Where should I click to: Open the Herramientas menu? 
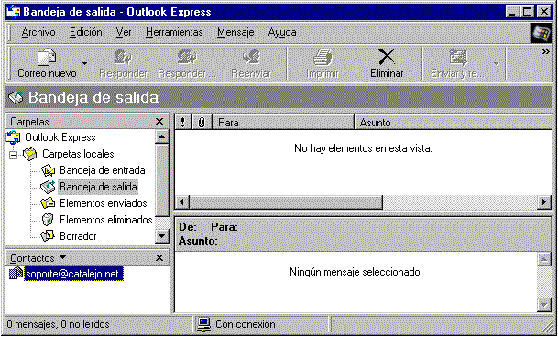[174, 32]
